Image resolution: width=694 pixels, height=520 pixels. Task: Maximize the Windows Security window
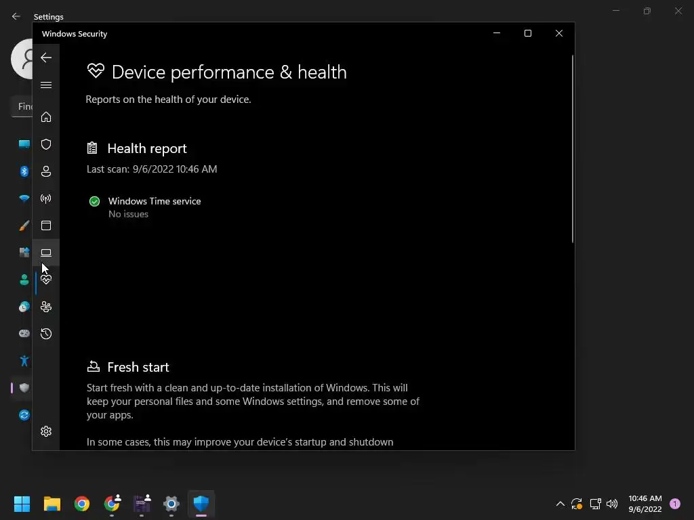(x=527, y=33)
